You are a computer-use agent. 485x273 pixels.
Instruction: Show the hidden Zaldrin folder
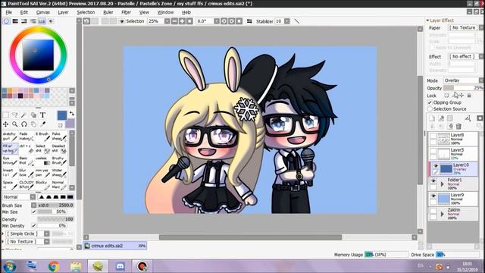coord(433,211)
